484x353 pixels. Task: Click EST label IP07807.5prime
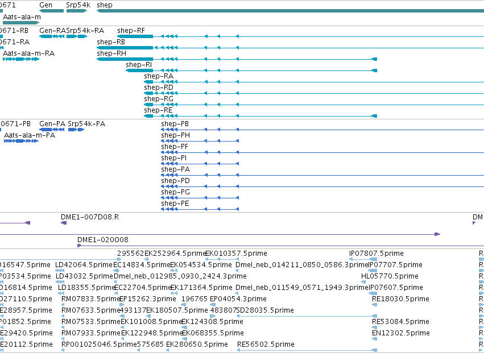click(x=377, y=254)
